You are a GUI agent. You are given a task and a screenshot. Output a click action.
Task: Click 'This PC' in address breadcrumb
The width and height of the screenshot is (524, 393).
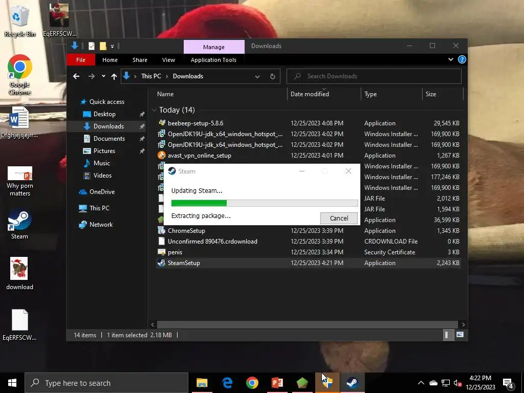point(151,76)
